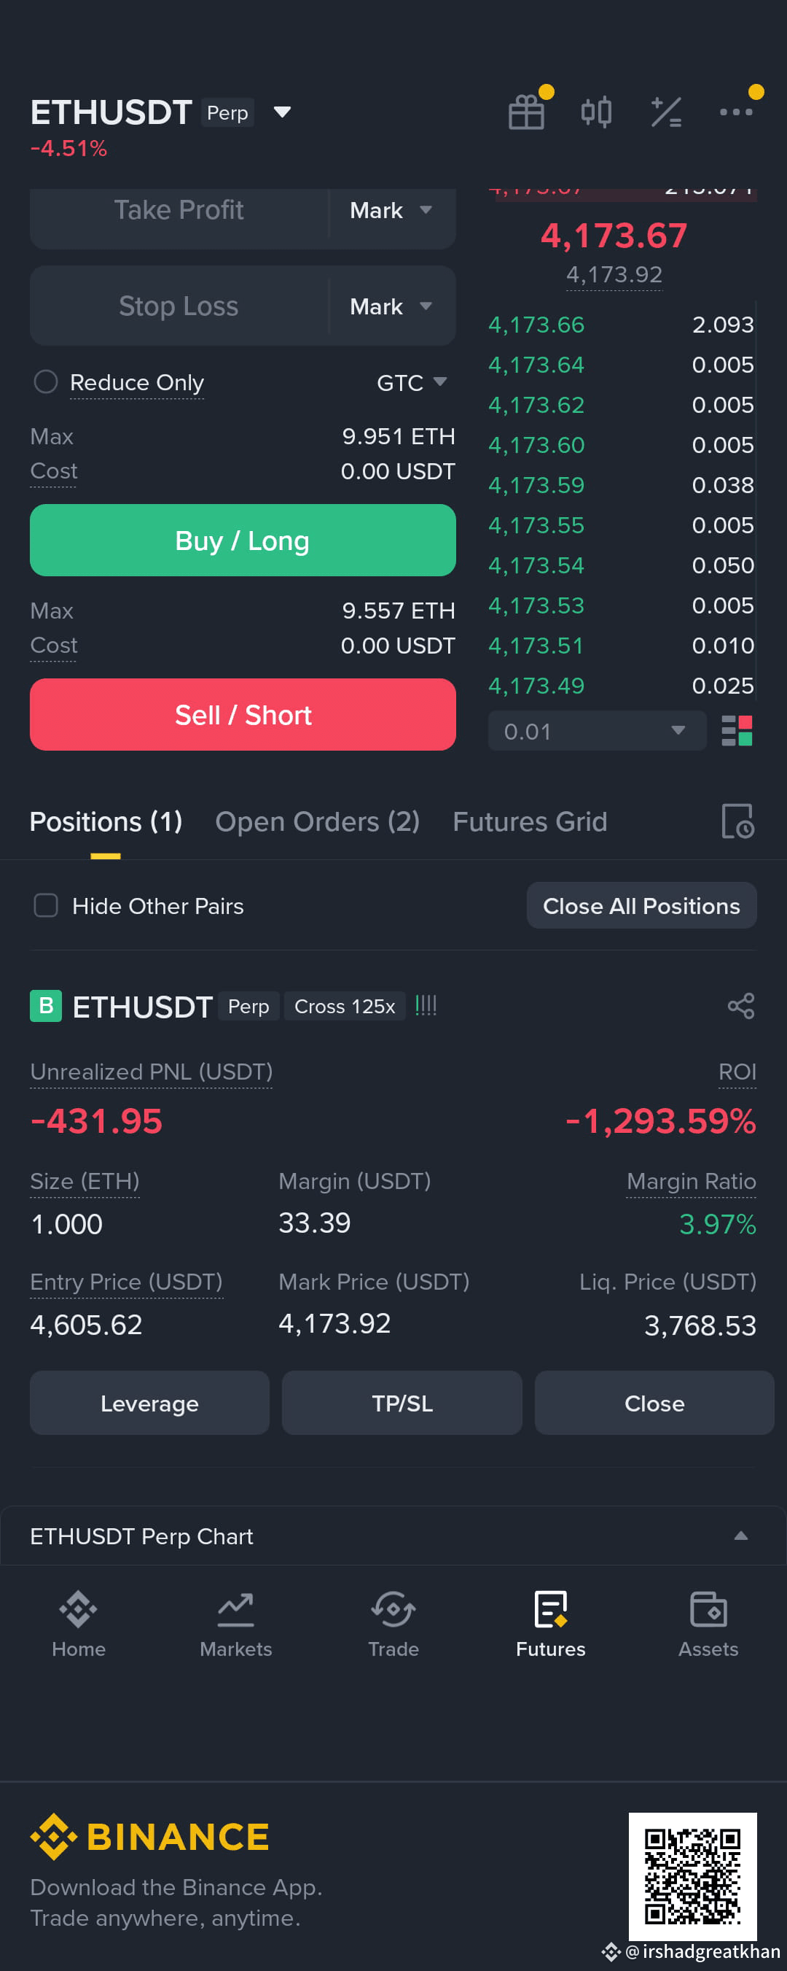Enable the Reduce Only option
Viewport: 787px width, 1971px height.
(46, 381)
